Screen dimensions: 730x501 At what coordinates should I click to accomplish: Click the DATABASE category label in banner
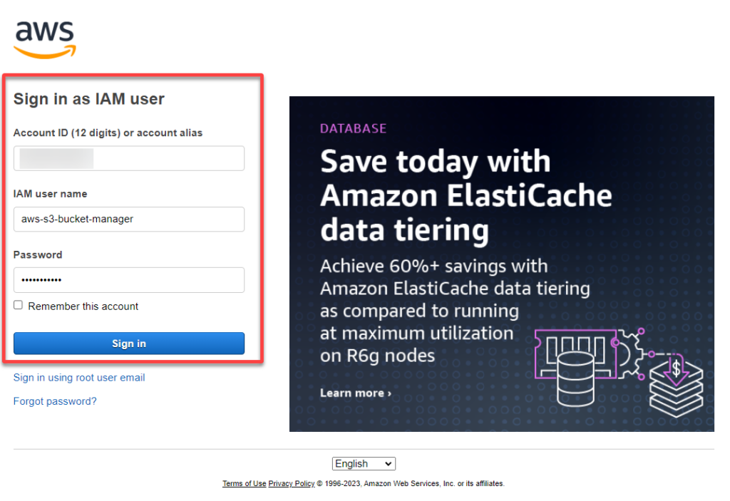click(x=353, y=128)
